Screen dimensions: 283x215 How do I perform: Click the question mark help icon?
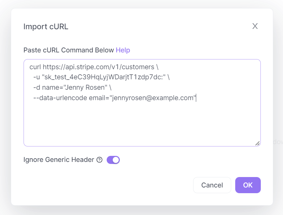pos(99,160)
